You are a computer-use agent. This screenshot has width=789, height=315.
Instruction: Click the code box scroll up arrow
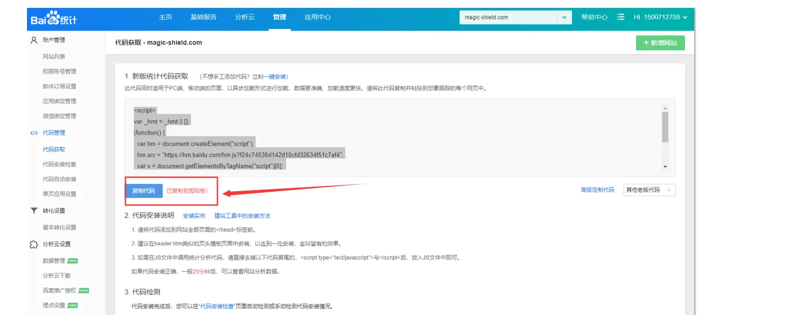(665, 109)
